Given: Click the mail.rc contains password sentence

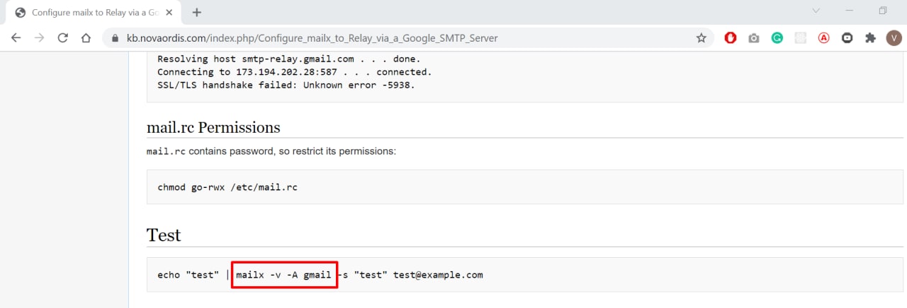Looking at the screenshot, I should point(271,151).
